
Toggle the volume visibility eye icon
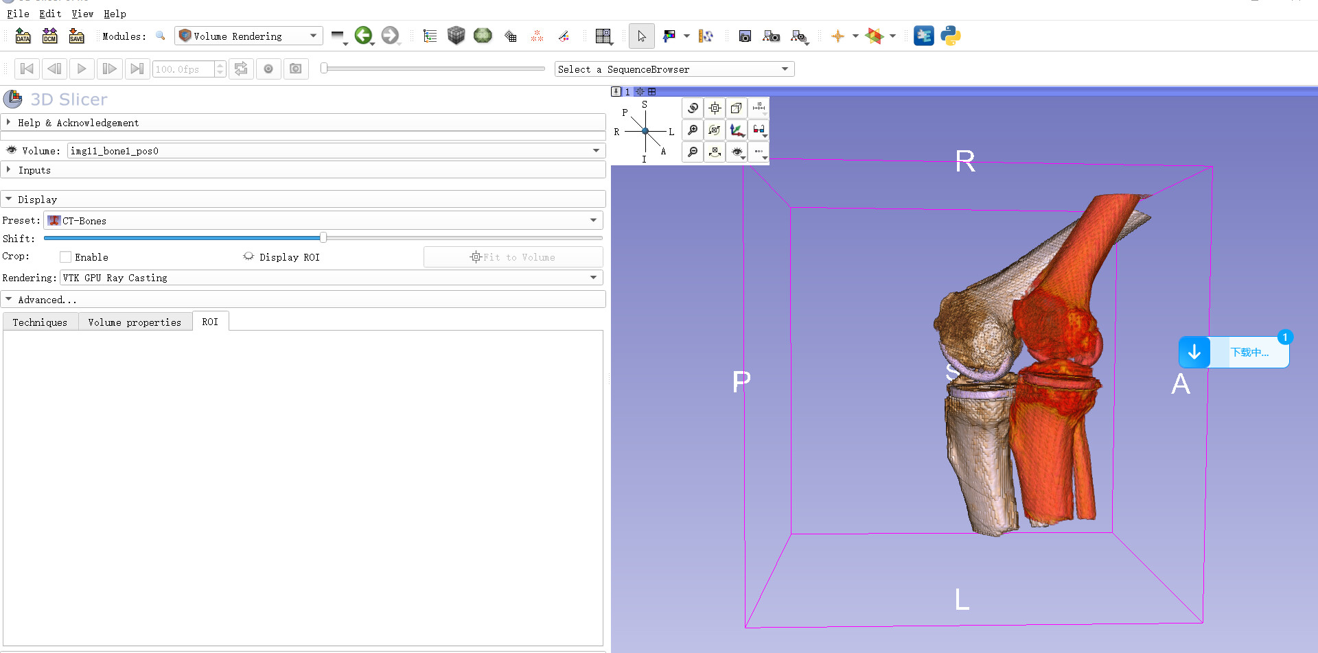click(11, 150)
